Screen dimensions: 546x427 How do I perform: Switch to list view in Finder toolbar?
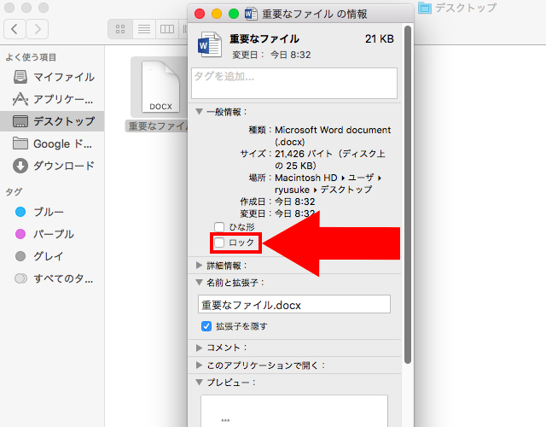pos(143,29)
